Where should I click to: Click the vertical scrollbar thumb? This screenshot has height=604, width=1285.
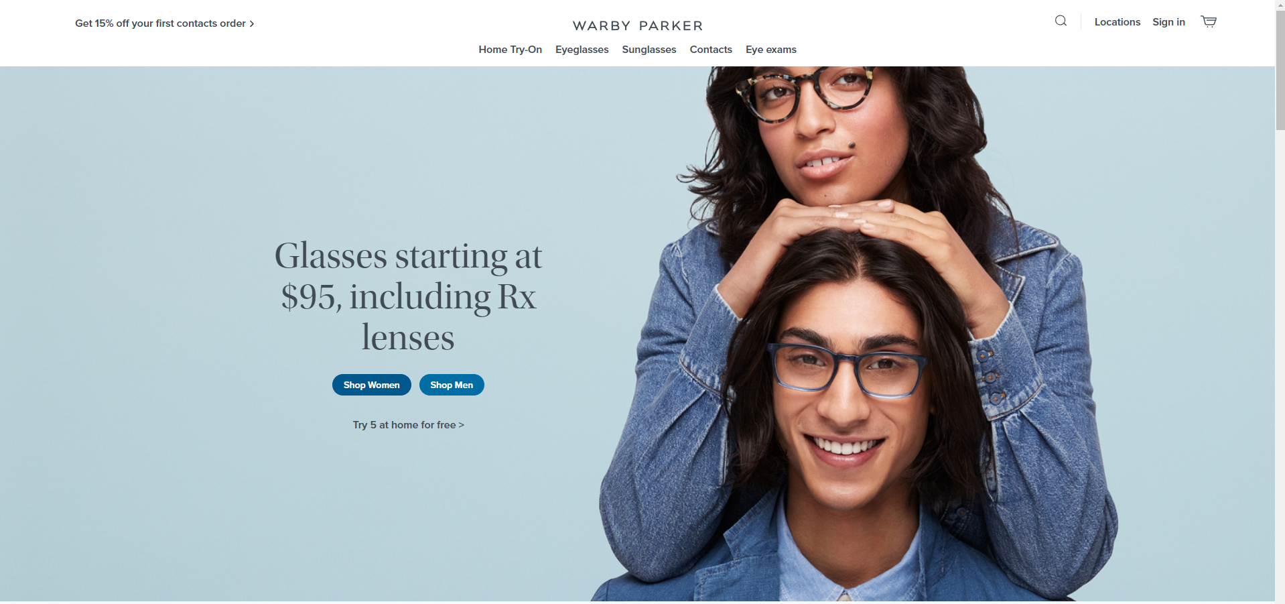tap(1280, 70)
